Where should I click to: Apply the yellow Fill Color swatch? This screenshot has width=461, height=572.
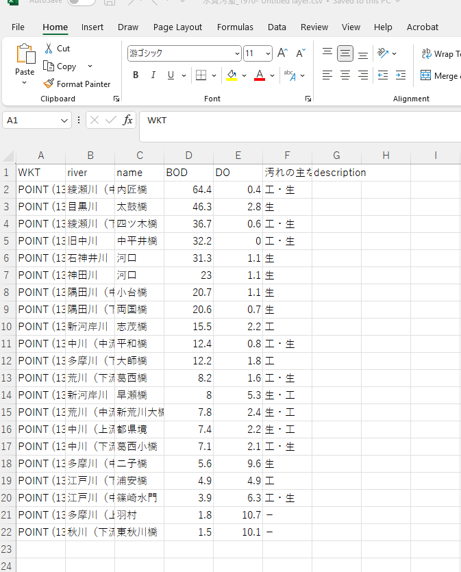(232, 75)
